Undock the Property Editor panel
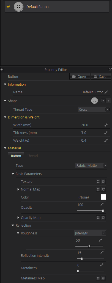Viewport: 112px width, 283px height. pyautogui.click(x=110, y=69)
